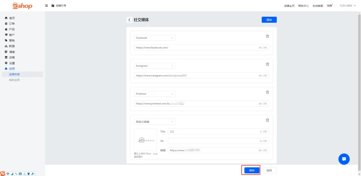This screenshot has width=361, height=176.
Task: Open 帮助中心 link in header
Action: [x=304, y=6]
